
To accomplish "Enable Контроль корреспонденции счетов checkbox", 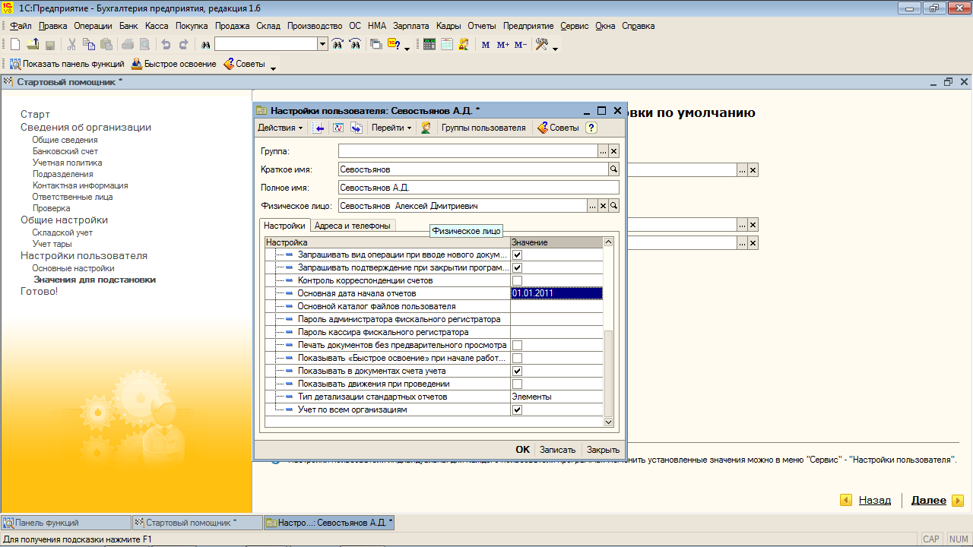I will 518,280.
